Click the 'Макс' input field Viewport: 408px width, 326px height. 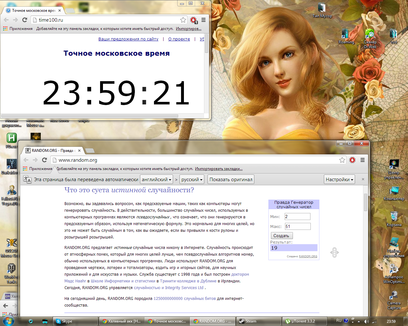pyautogui.click(x=297, y=226)
